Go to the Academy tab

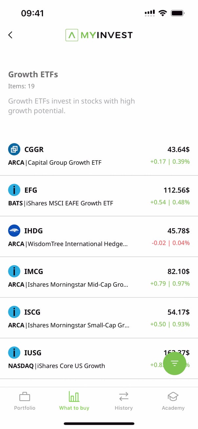tap(173, 401)
